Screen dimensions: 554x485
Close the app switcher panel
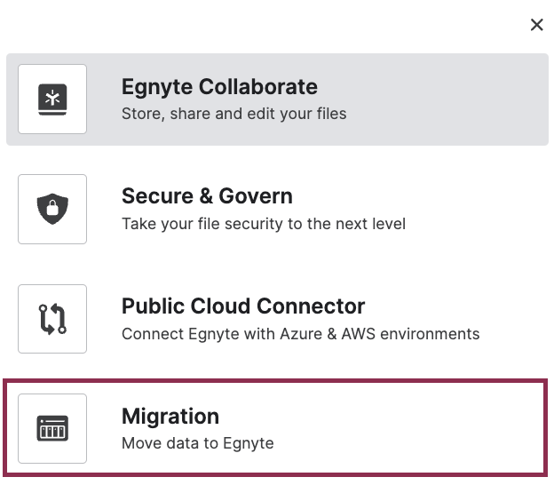(x=536, y=25)
